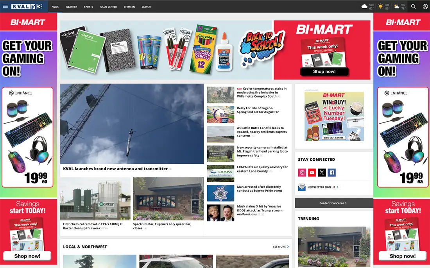The width and height of the screenshot is (430, 268).
Task: Click the Coffin Butte Landfill thumbnail
Action: [x=220, y=134]
